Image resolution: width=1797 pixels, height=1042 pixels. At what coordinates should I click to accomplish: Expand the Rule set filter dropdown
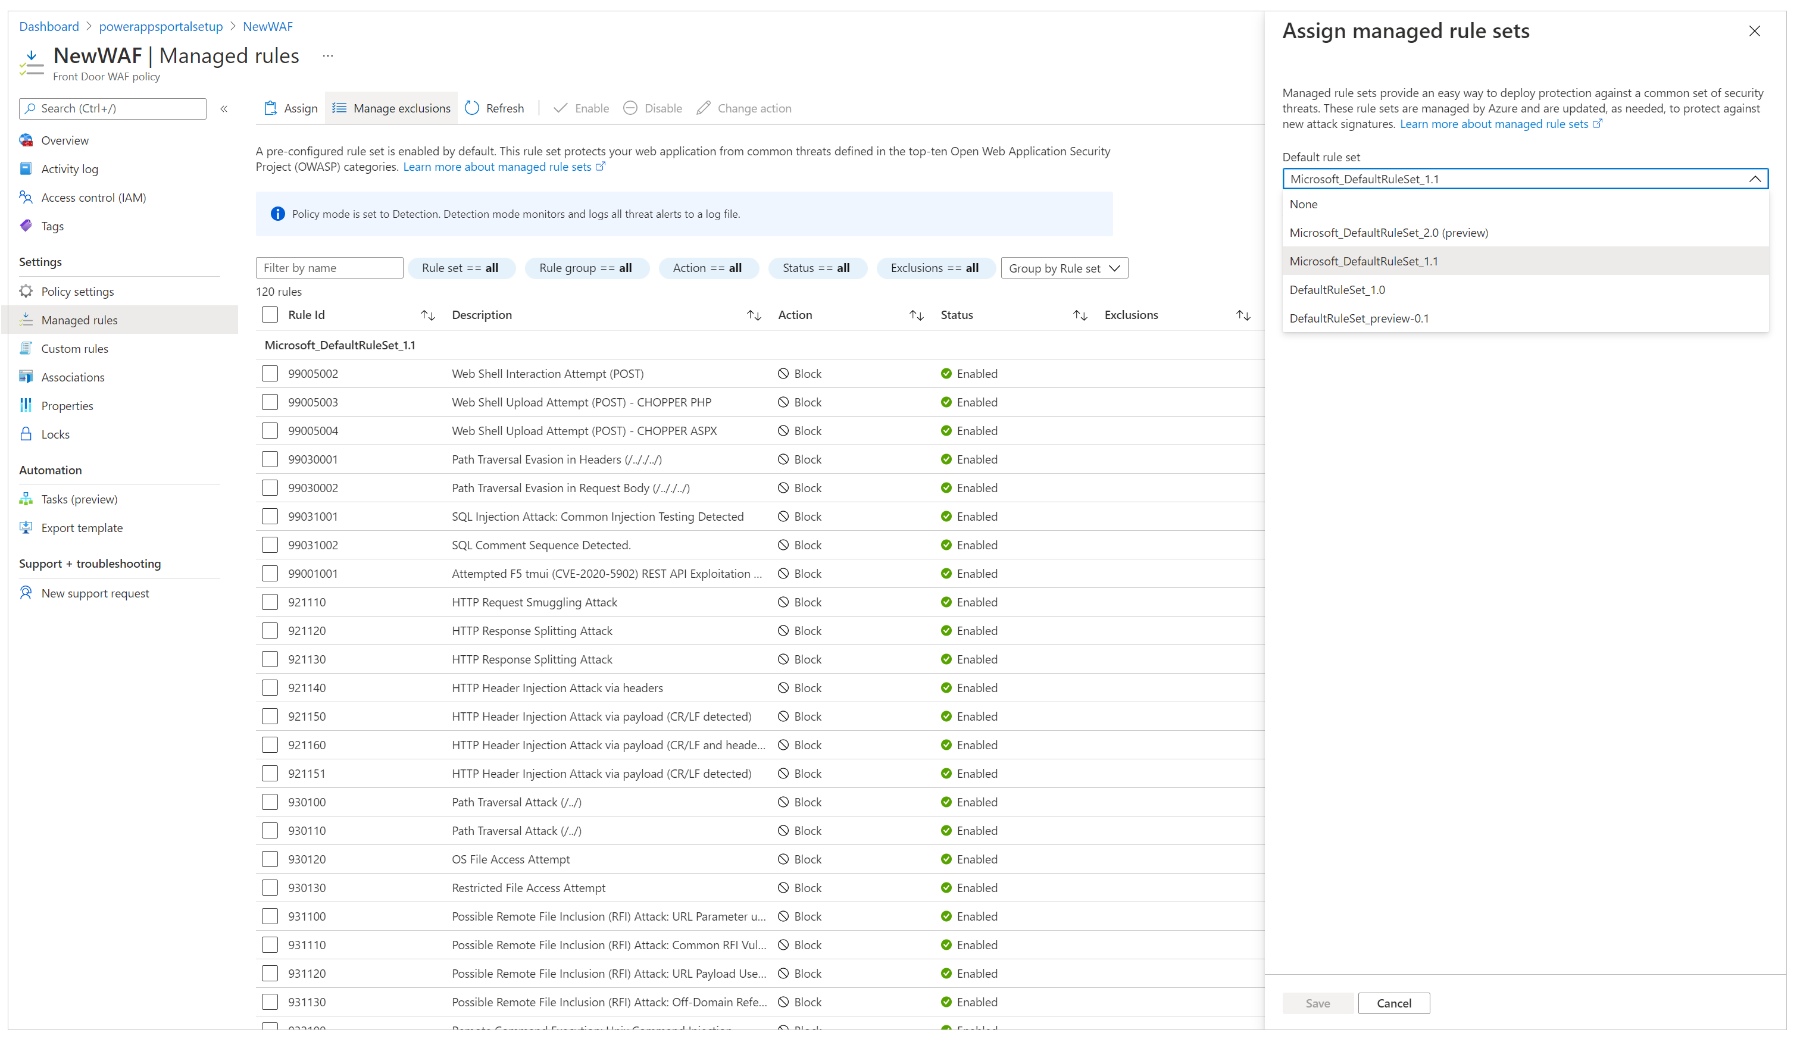[x=459, y=268]
